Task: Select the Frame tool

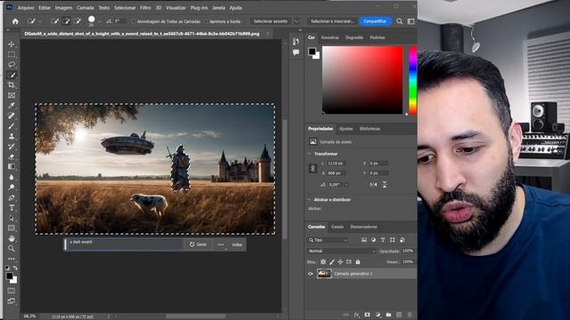Action: [12, 95]
